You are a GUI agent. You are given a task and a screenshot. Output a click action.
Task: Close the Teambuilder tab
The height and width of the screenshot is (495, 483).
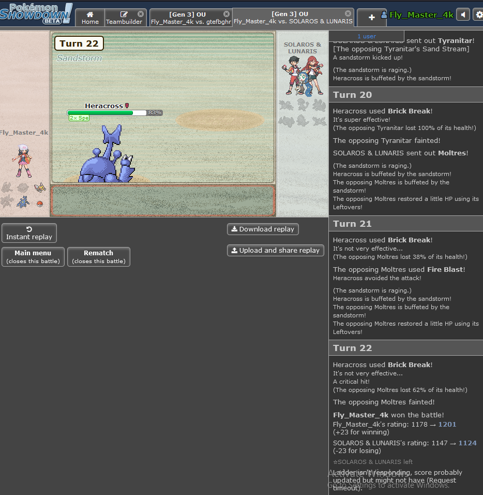(141, 14)
